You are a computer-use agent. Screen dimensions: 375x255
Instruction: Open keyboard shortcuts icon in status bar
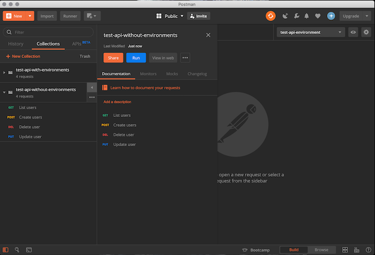click(x=357, y=250)
